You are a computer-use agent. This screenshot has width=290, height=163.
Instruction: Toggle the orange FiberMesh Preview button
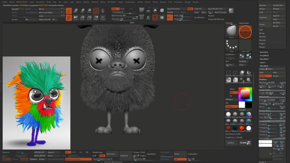(265, 76)
